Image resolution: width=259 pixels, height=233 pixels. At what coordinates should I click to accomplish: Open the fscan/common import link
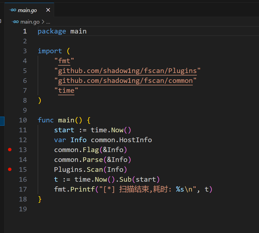pos(125,81)
